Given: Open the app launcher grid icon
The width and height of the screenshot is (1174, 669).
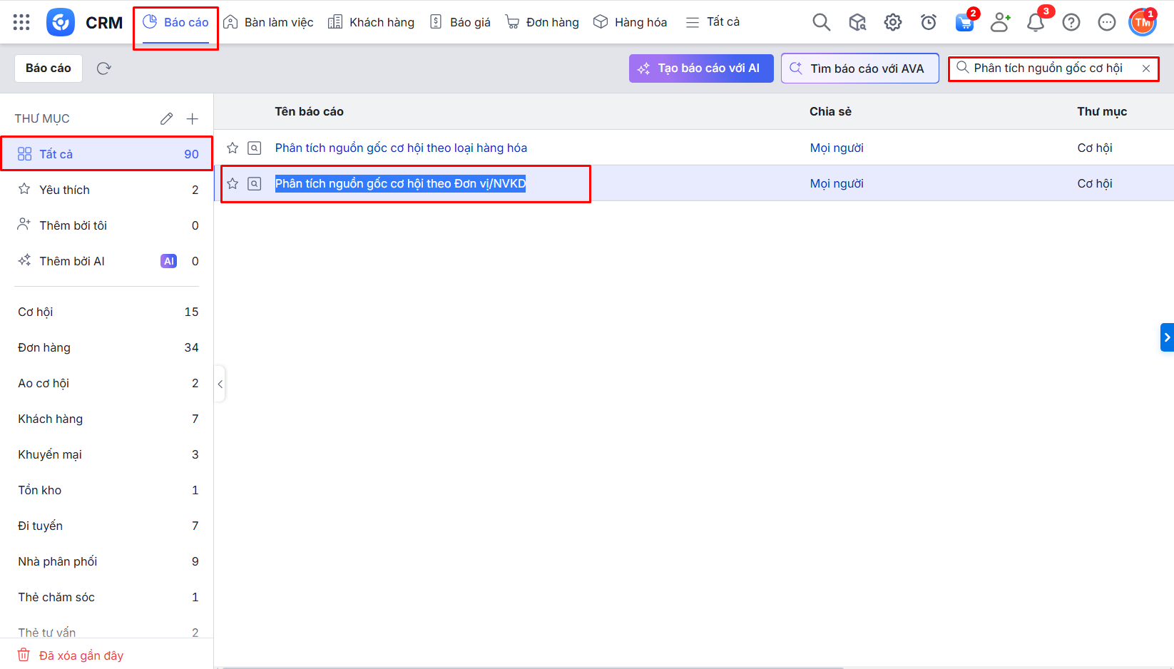Looking at the screenshot, I should click(21, 22).
